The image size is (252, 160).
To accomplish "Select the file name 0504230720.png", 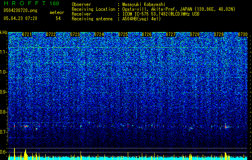I will point(20,10).
